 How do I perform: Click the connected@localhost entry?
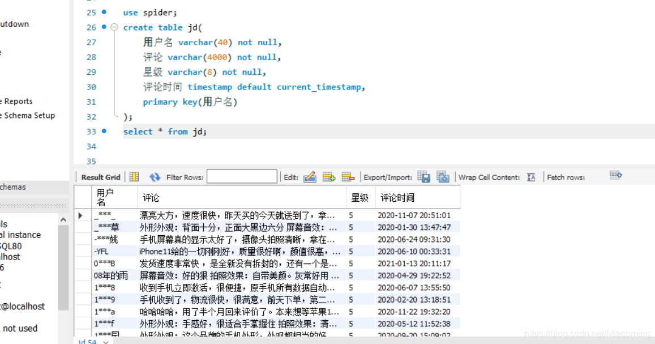[x=23, y=306]
